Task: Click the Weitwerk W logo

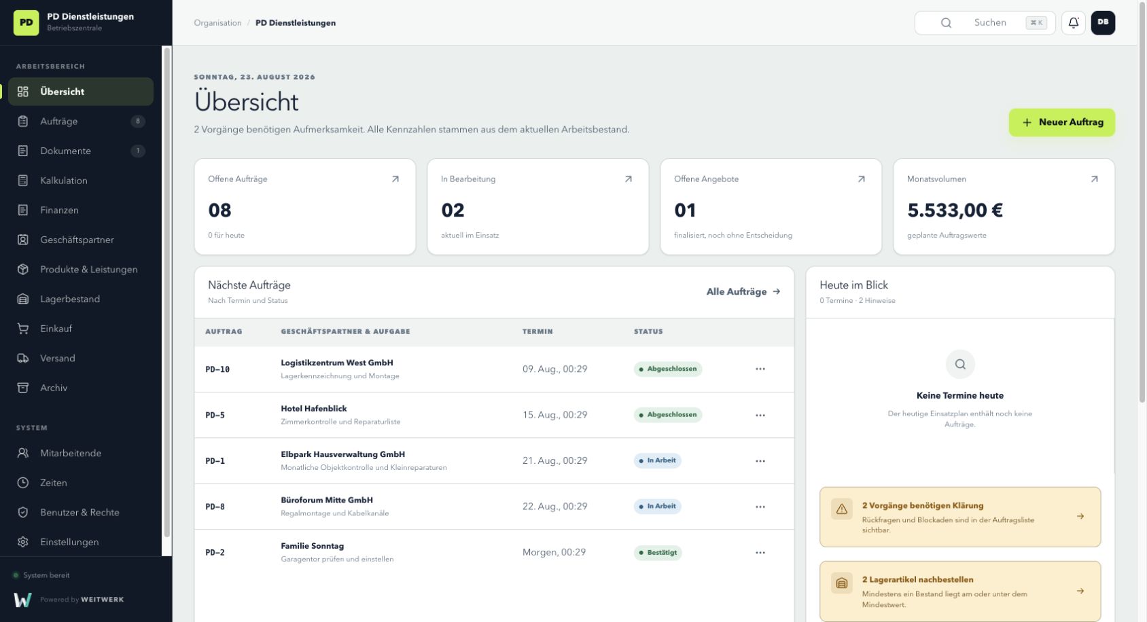Action: [22, 600]
